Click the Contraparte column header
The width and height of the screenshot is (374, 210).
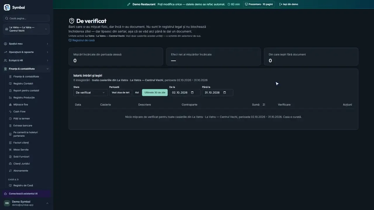189,105
